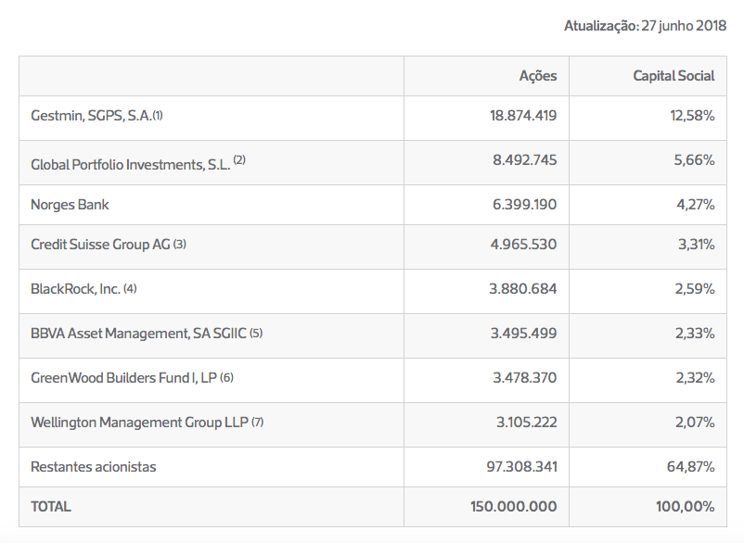This screenshot has width=744, height=543.
Task: Click share count '3.478.370'
Action: (x=524, y=378)
